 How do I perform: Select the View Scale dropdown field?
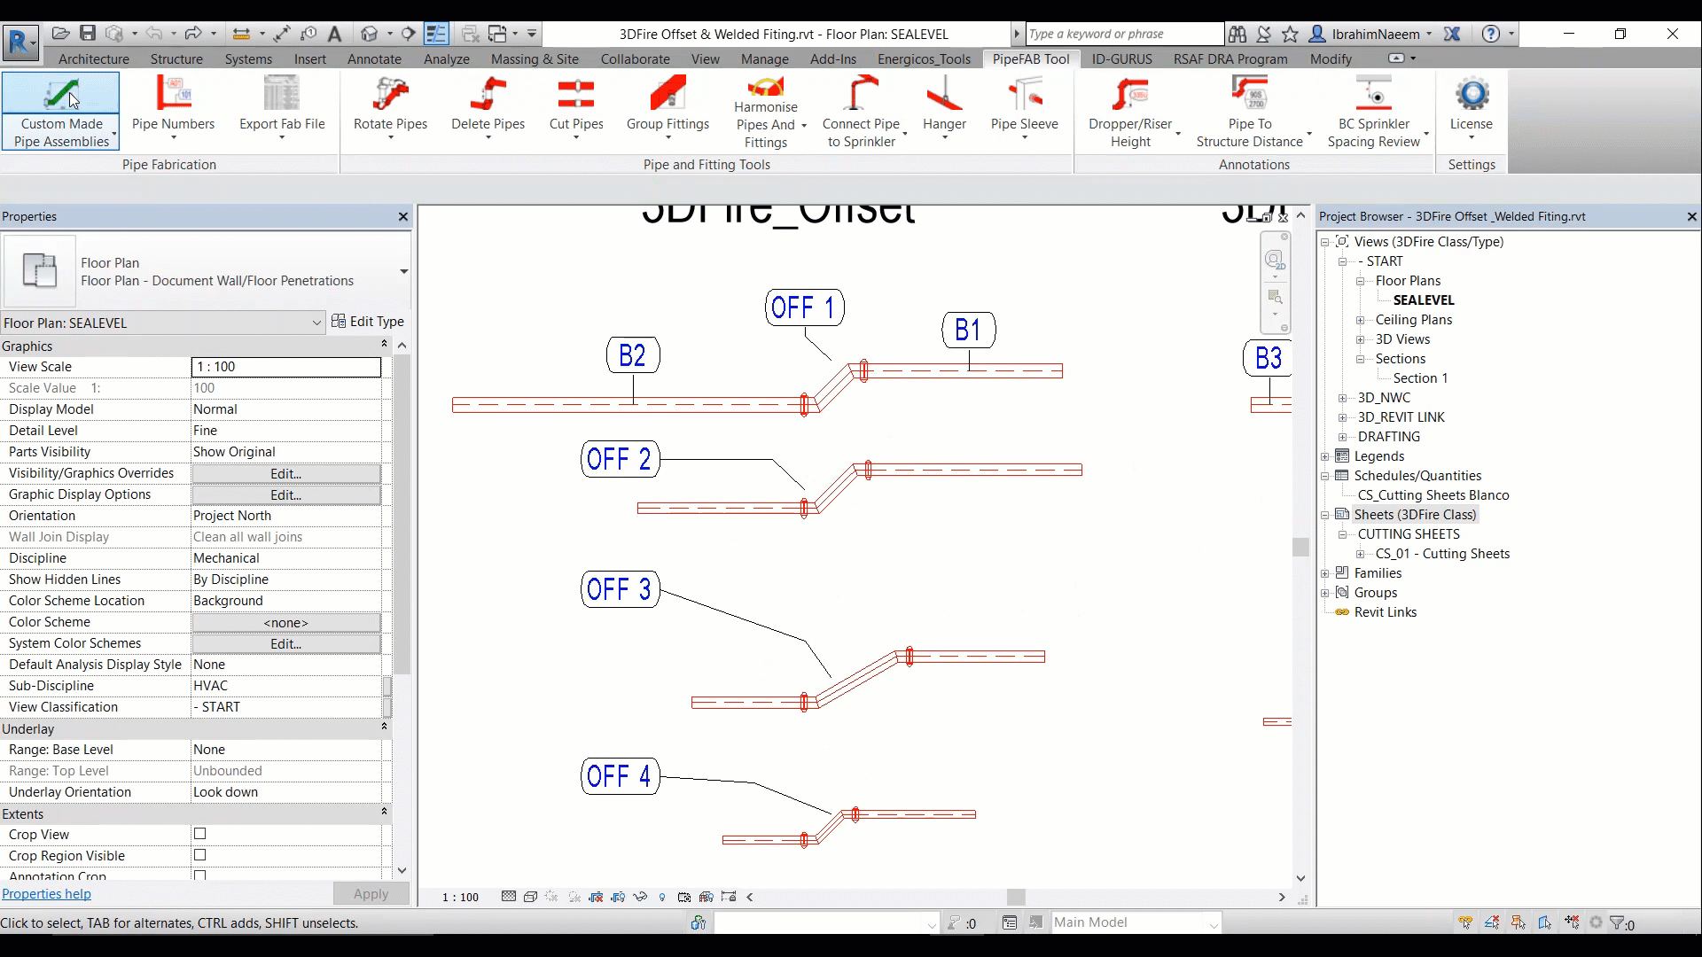tap(285, 366)
